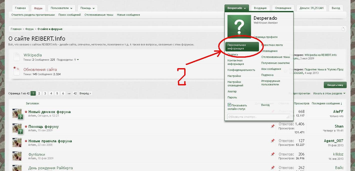This screenshot has width=355, height=171.
Task: Open the Обновления сайта subforum
Action: point(40,69)
